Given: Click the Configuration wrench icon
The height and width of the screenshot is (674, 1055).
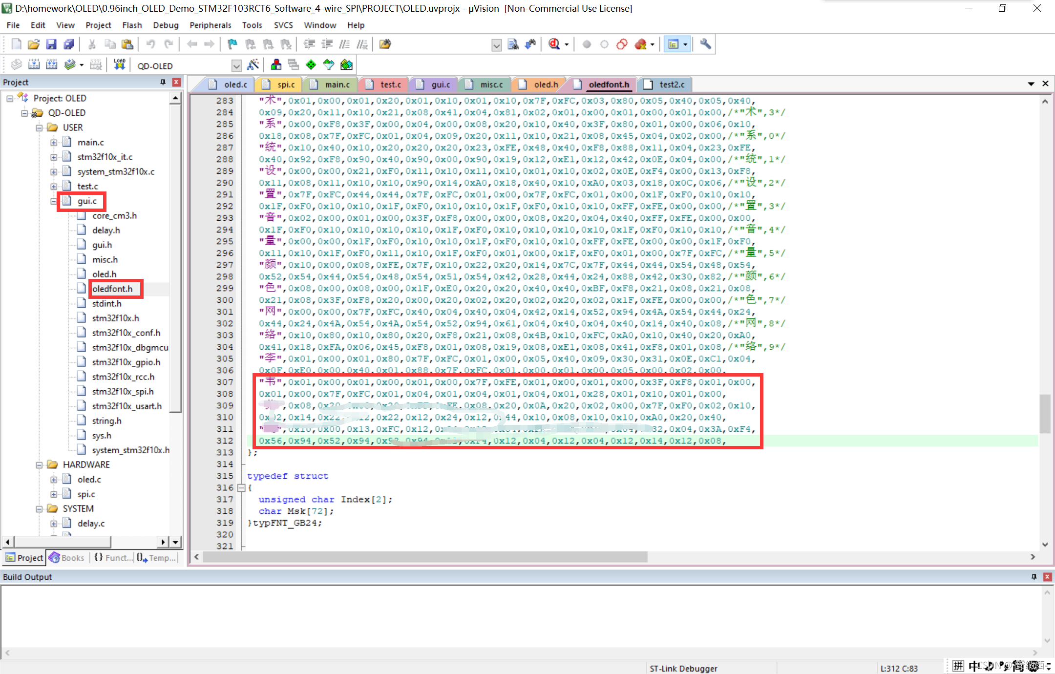Looking at the screenshot, I should pos(705,44).
